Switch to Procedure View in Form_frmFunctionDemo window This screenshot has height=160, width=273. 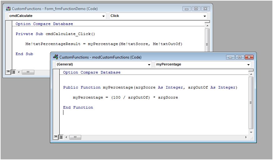(x=8, y=72)
